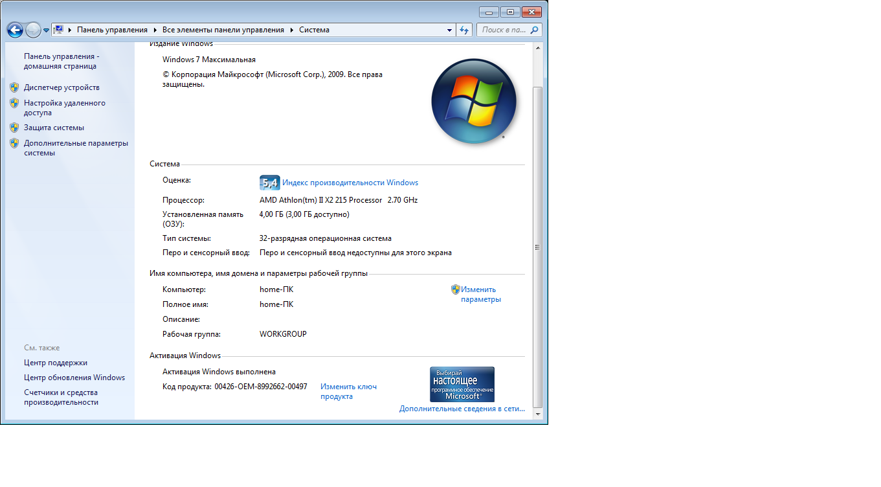This screenshot has width=881, height=487.
Task: Open Счетчики и средства производительности link
Action: coord(61,397)
